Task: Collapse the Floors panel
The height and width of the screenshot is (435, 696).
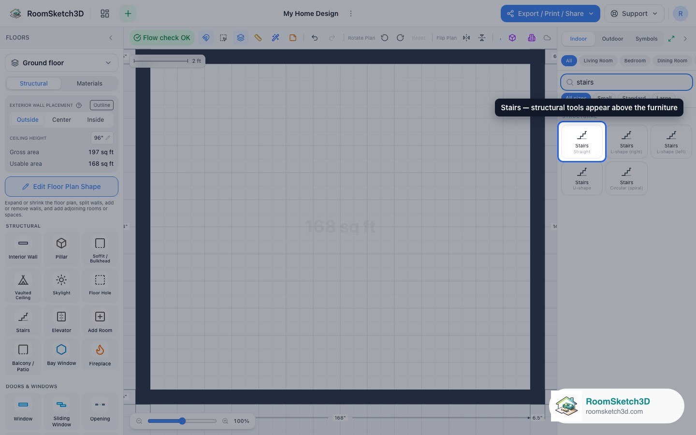Action: 111,38
